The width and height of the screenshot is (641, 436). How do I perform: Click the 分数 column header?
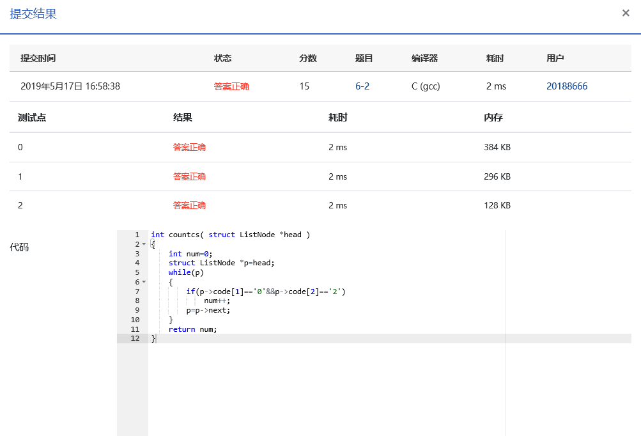point(308,58)
